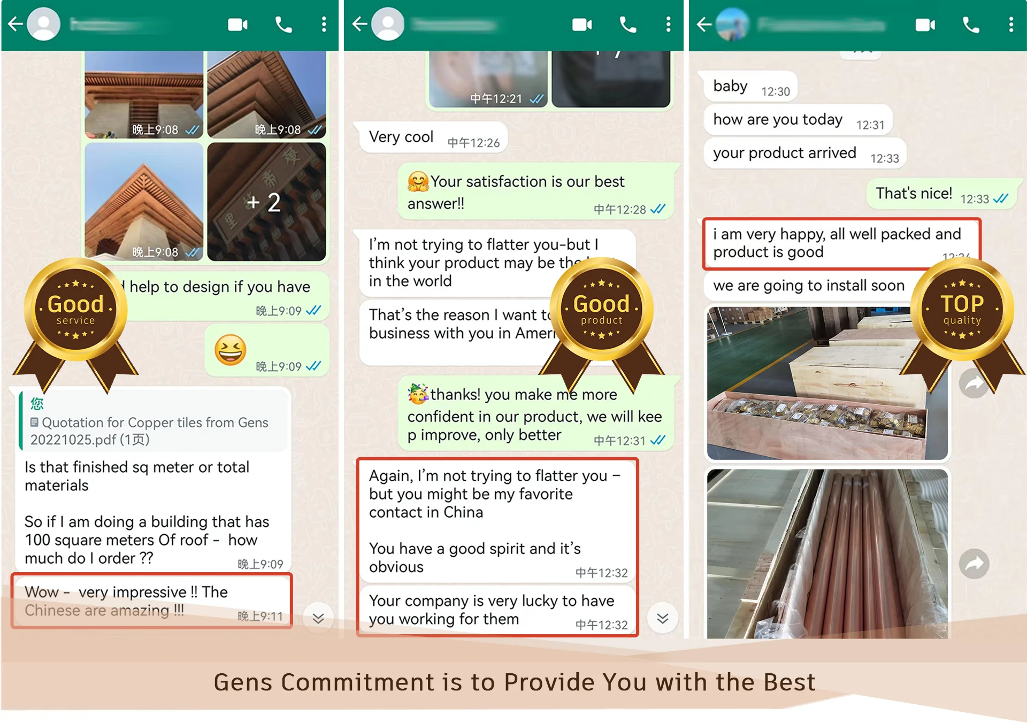The height and width of the screenshot is (723, 1027).
Task: Open left chat contact avatar
Action: coord(44,24)
